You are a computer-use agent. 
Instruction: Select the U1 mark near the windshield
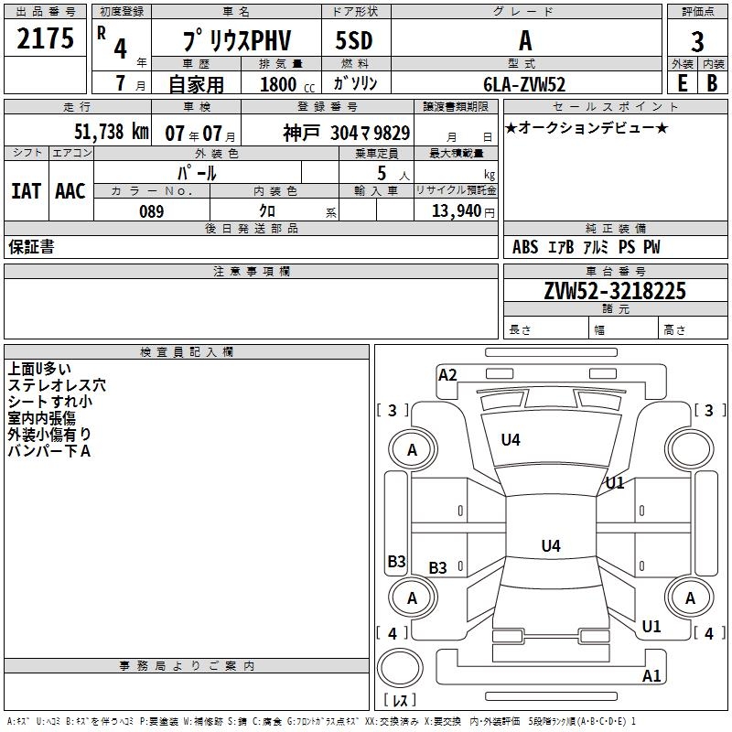(x=614, y=483)
